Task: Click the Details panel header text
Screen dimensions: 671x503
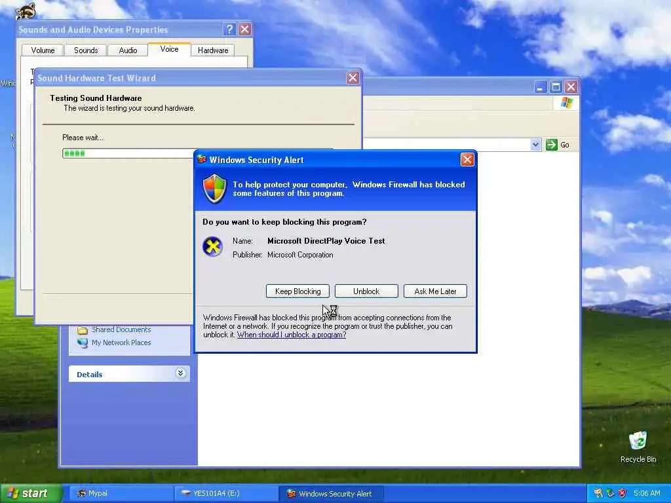Action: [x=89, y=374]
